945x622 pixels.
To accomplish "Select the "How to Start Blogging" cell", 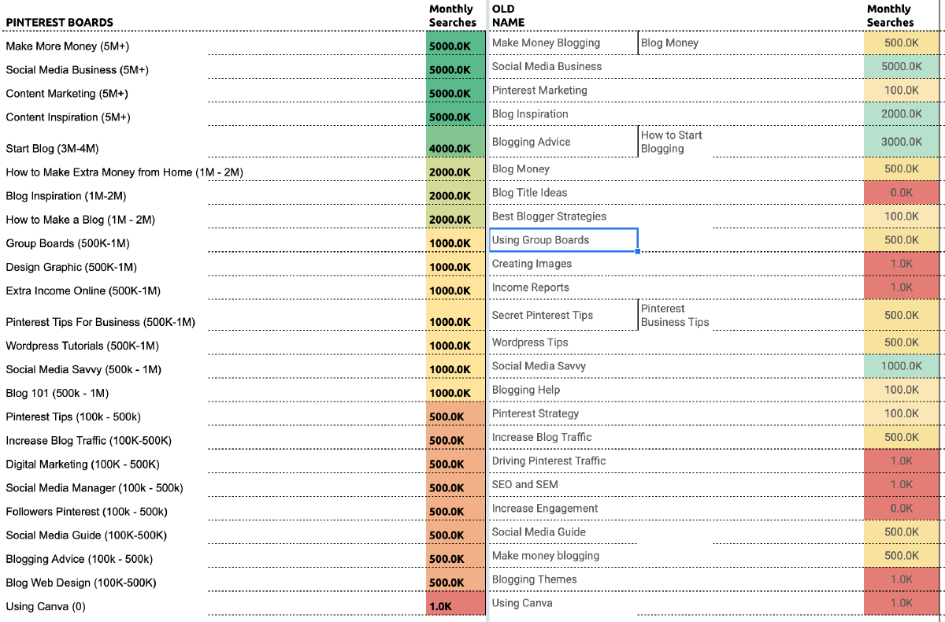I will (672, 142).
